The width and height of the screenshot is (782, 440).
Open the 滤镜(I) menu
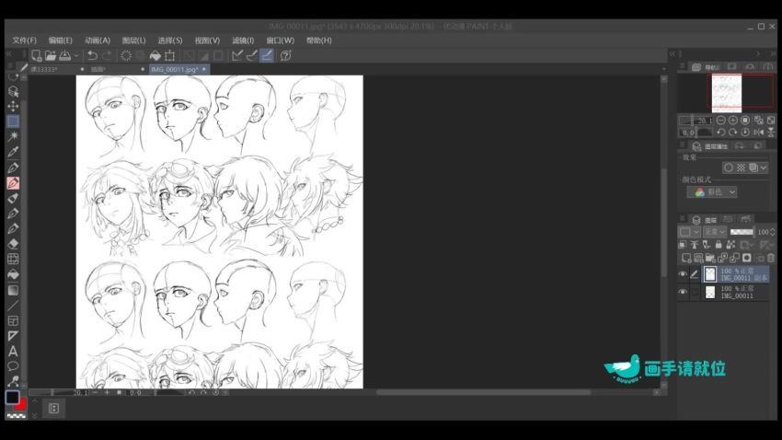243,40
